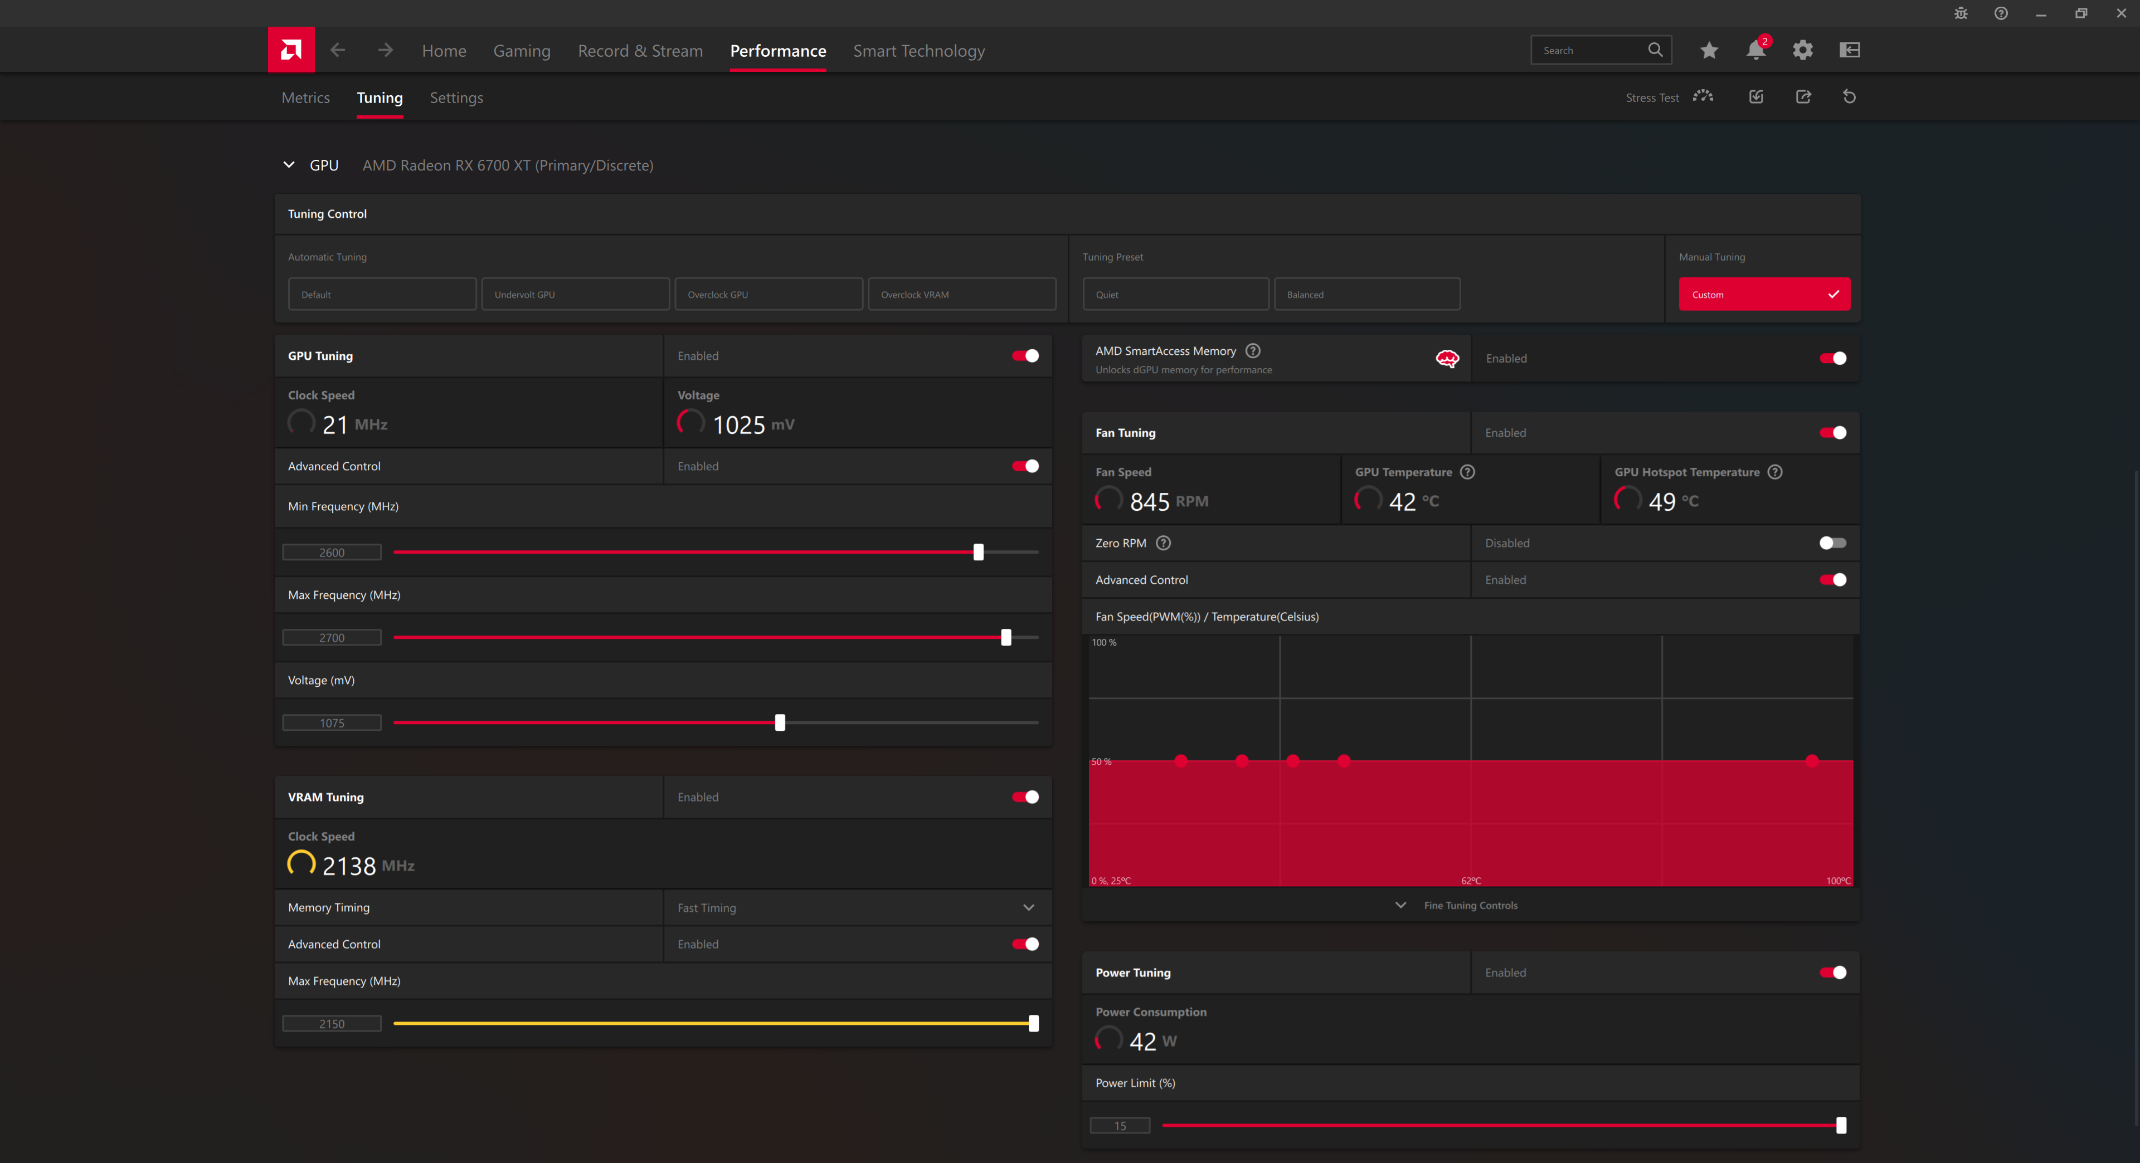
Task: Collapse the GPU section chevron
Action: pyautogui.click(x=288, y=164)
